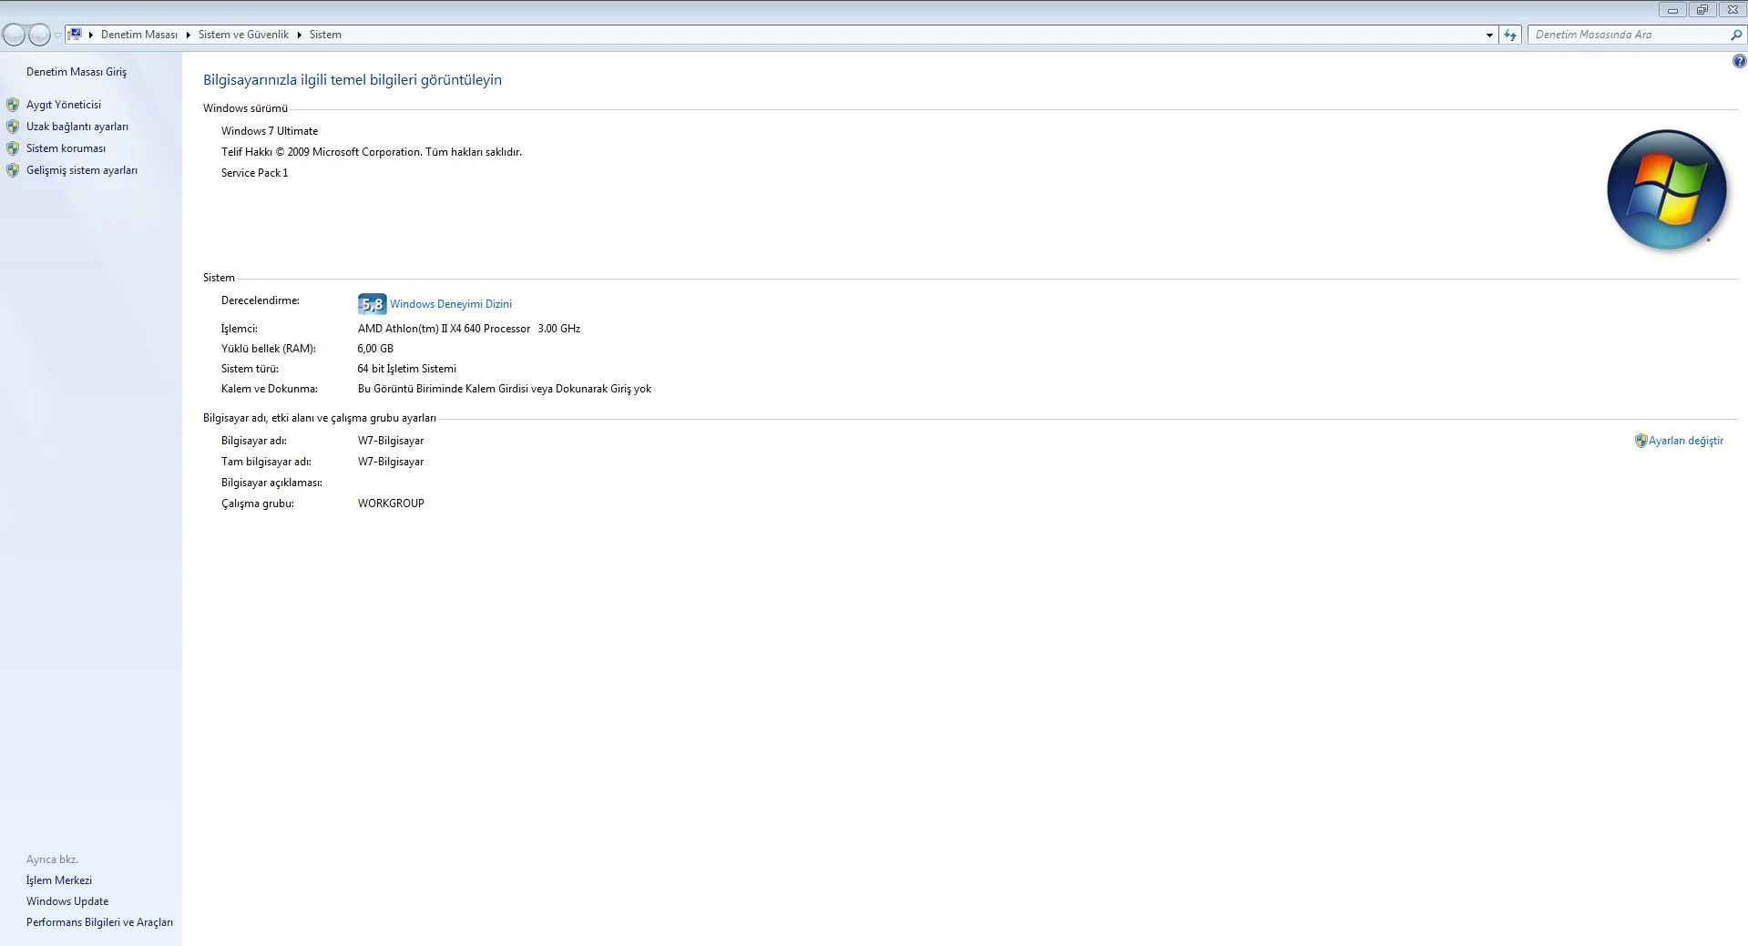Expand the chevron after Denetim Masası

(187, 35)
